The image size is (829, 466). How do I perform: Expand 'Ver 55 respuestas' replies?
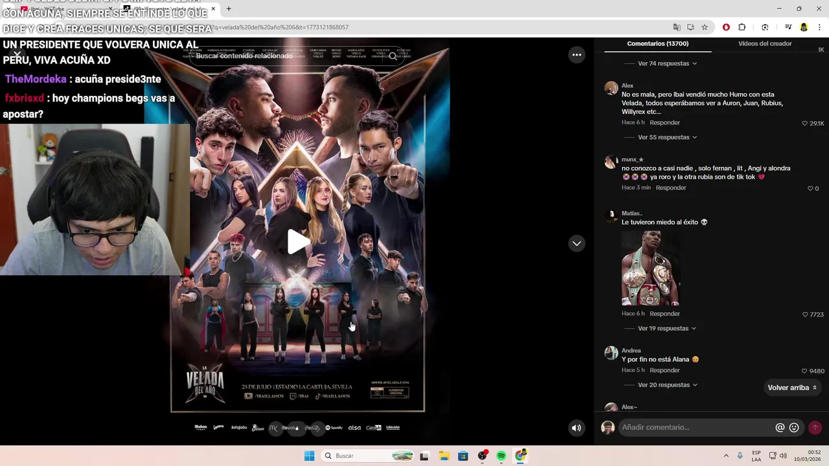tap(667, 137)
